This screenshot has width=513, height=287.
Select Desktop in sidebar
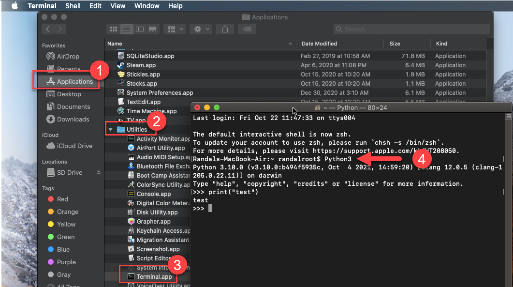coord(64,94)
